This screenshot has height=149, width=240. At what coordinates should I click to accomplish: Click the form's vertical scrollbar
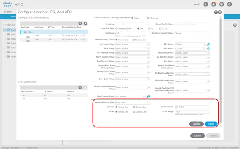click(x=220, y=71)
